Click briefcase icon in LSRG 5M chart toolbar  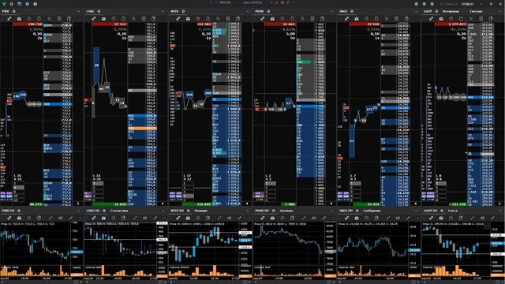(103, 219)
